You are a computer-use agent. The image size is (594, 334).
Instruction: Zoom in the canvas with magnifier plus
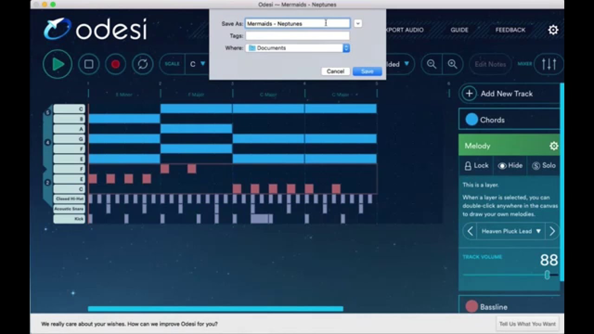452,64
